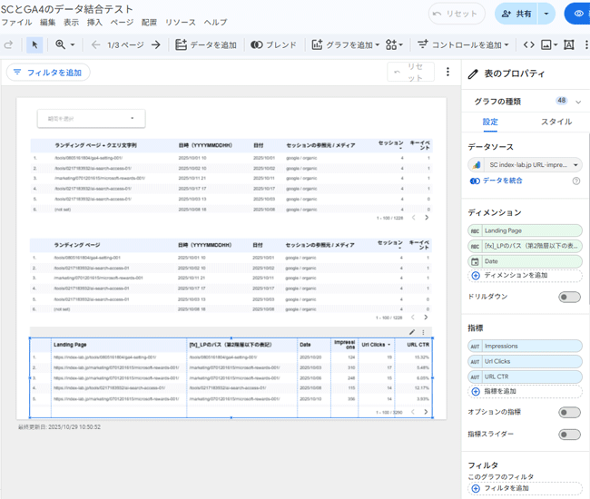Image resolution: width=590 pixels, height=499 pixels.
Task: Select the arrow selection mode tool
Action: 34,44
